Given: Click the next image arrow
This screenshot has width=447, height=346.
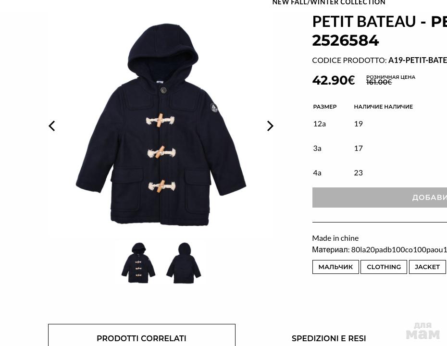Looking at the screenshot, I should tap(270, 126).
